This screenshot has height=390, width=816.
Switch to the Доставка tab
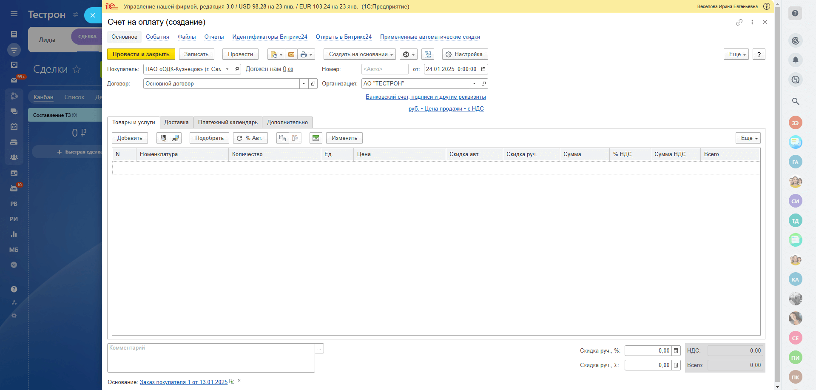(176, 122)
